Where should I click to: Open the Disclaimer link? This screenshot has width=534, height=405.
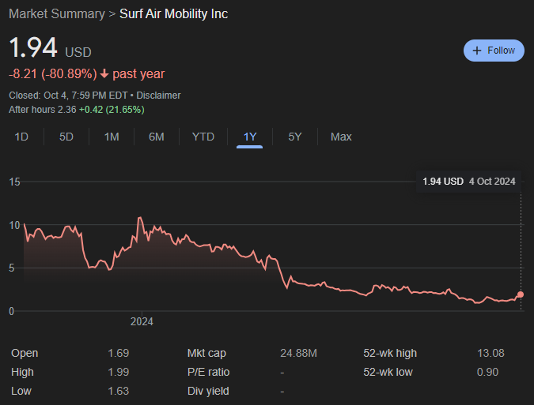click(158, 96)
